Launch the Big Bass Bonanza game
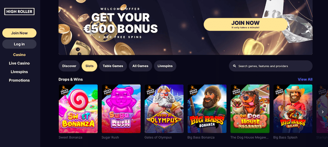328x147 pixels. [207, 108]
